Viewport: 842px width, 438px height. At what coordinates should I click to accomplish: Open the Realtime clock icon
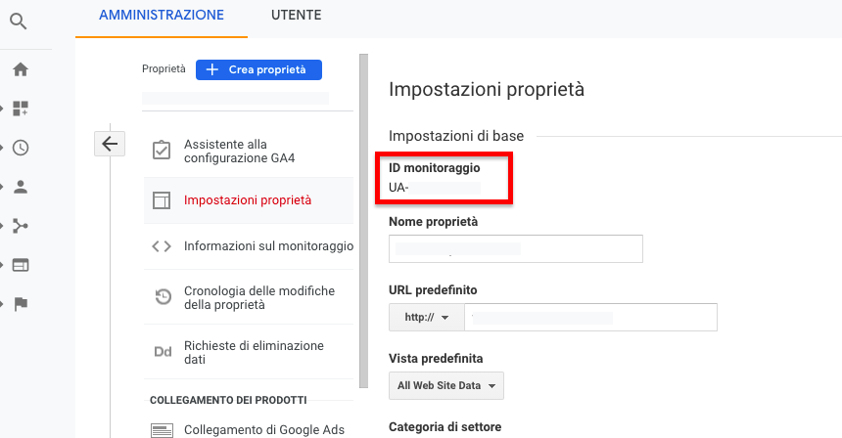[21, 148]
